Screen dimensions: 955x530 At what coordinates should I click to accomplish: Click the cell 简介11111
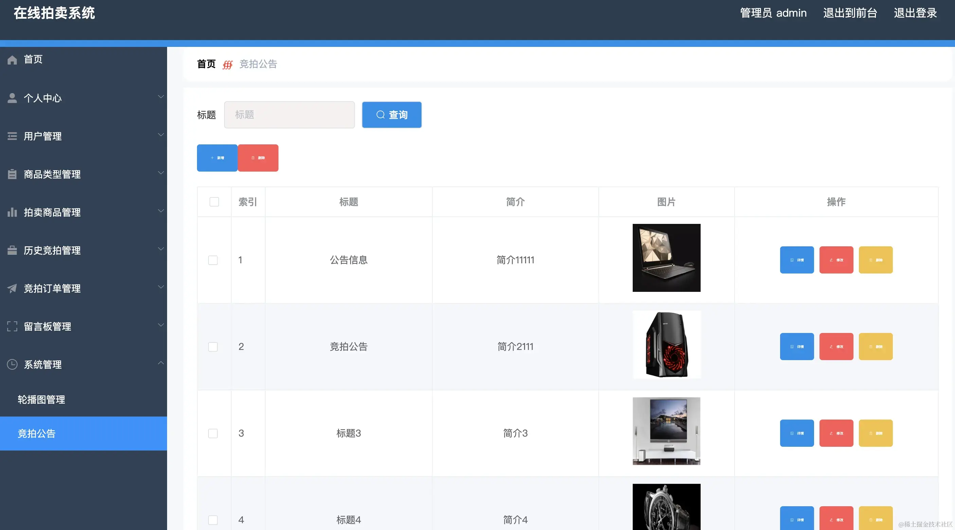[x=515, y=260]
